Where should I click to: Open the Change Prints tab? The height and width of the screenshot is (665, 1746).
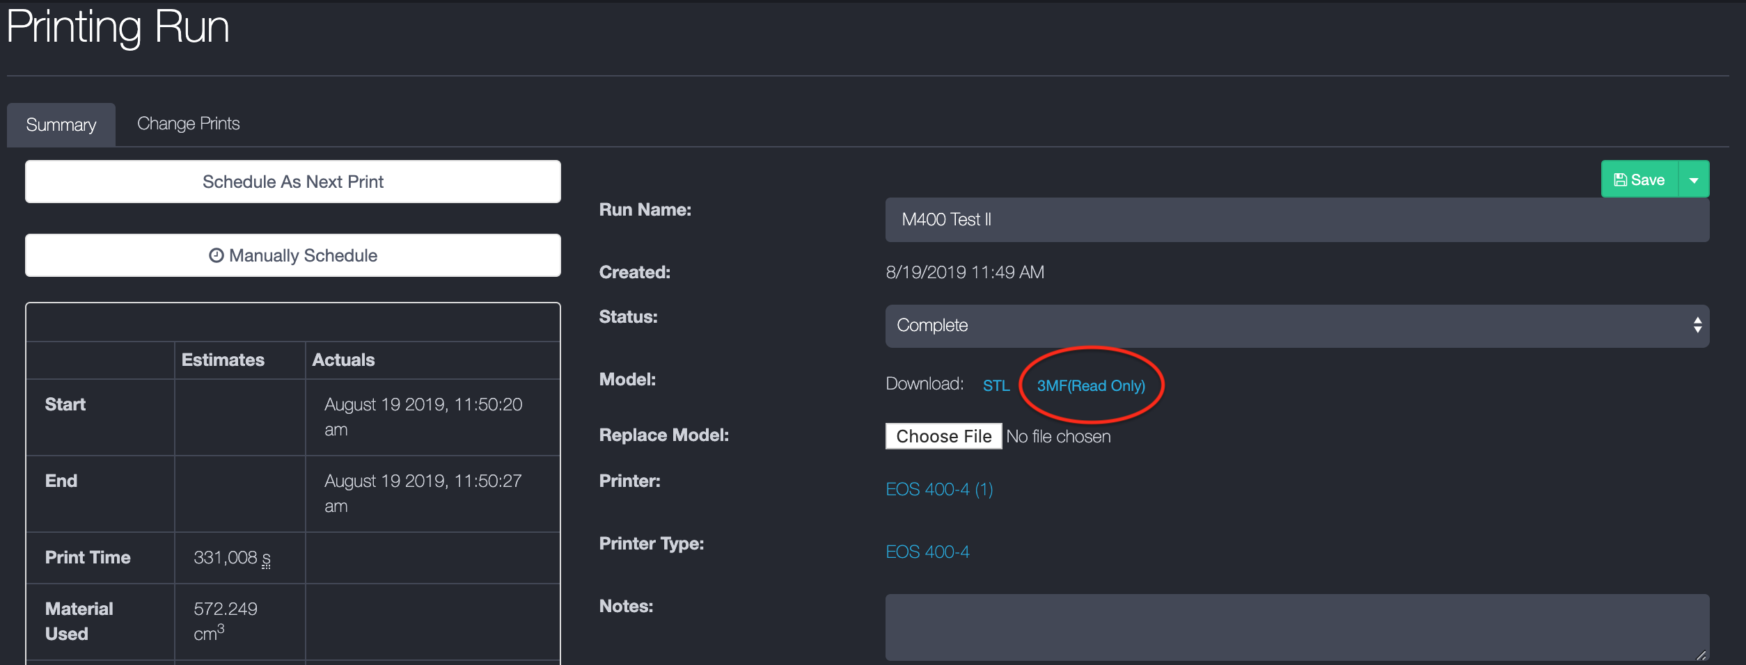(x=189, y=124)
